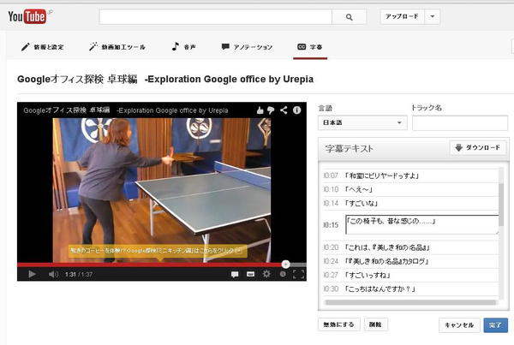Toggle the annotations speech bubble in the player

coord(235,274)
